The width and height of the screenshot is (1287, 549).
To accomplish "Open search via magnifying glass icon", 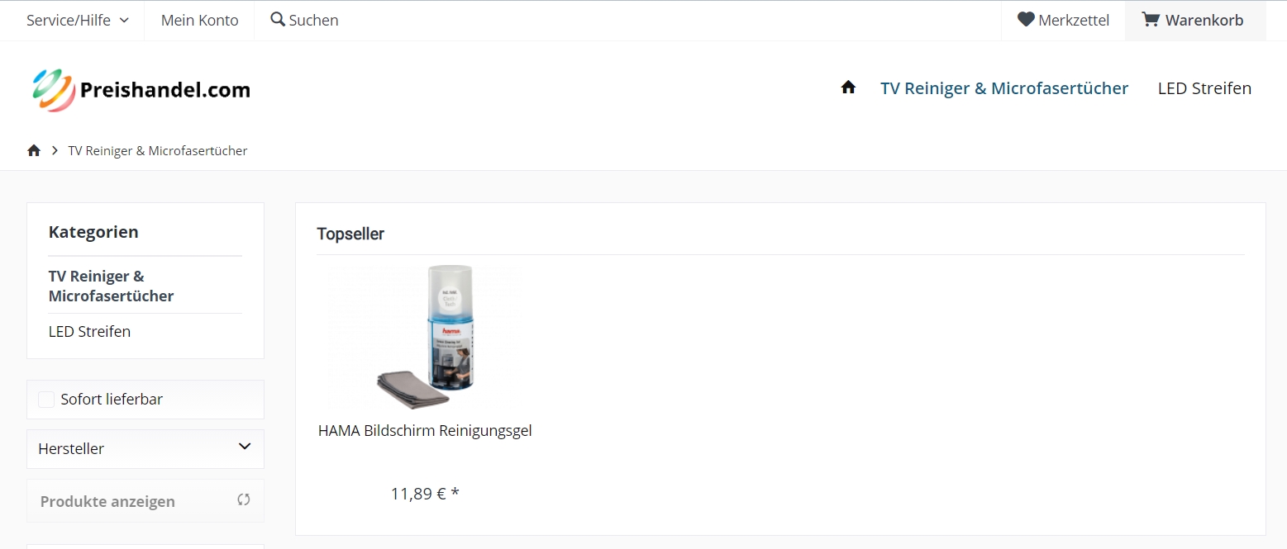I will click(278, 19).
